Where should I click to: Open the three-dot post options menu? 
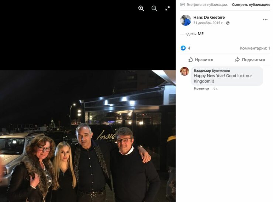(265, 20)
